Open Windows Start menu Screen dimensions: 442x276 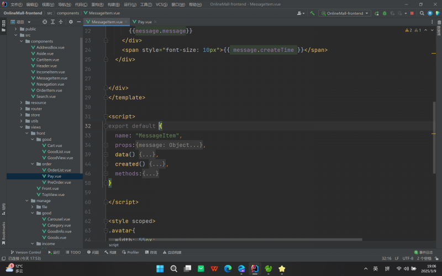[x=160, y=269]
